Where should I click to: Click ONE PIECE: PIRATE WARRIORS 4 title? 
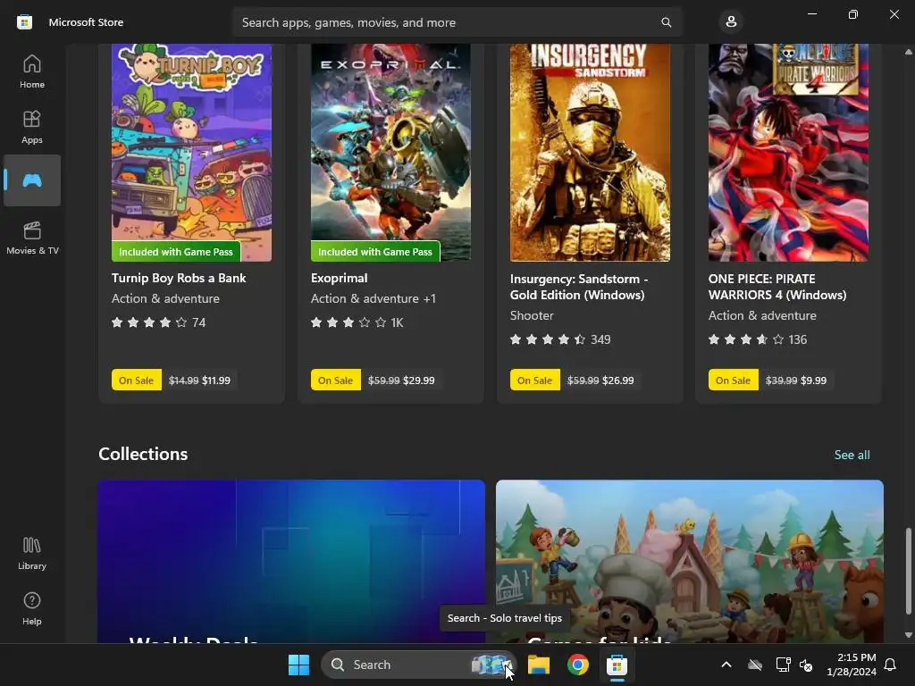pyautogui.click(x=777, y=287)
